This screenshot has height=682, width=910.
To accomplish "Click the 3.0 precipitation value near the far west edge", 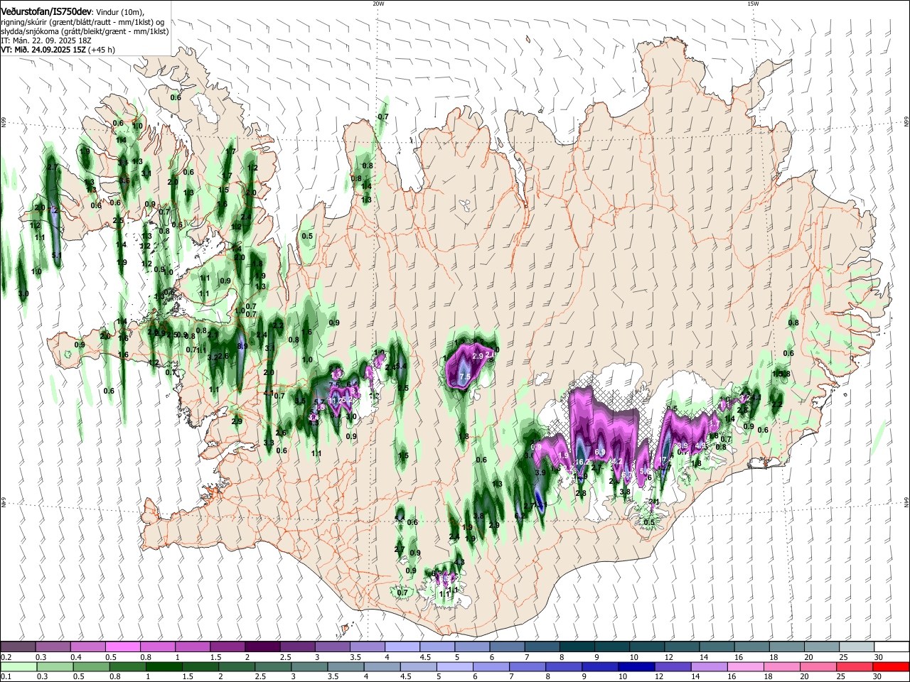I will pyautogui.click(x=23, y=293).
